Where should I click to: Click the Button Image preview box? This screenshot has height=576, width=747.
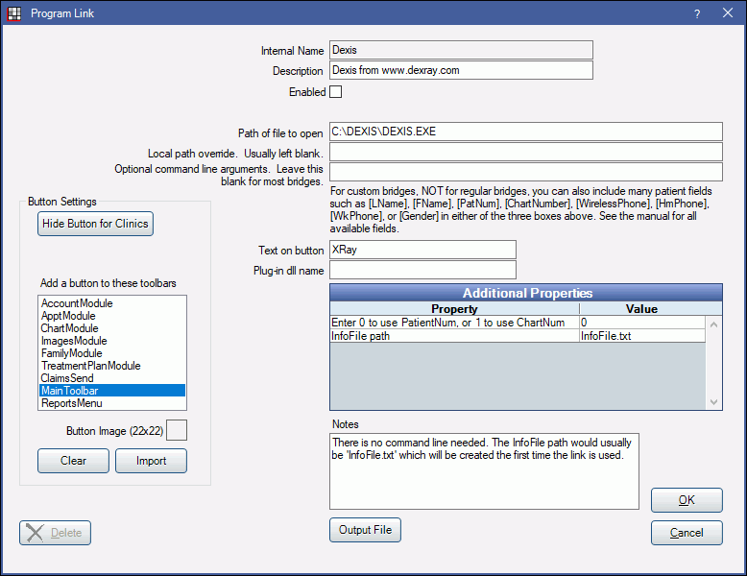[177, 430]
